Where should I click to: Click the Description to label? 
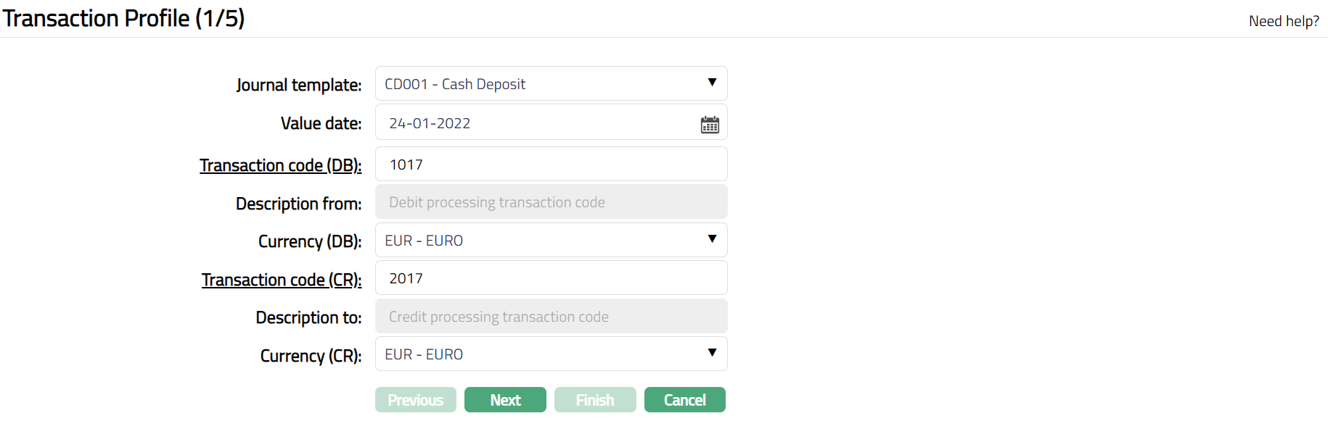point(308,318)
